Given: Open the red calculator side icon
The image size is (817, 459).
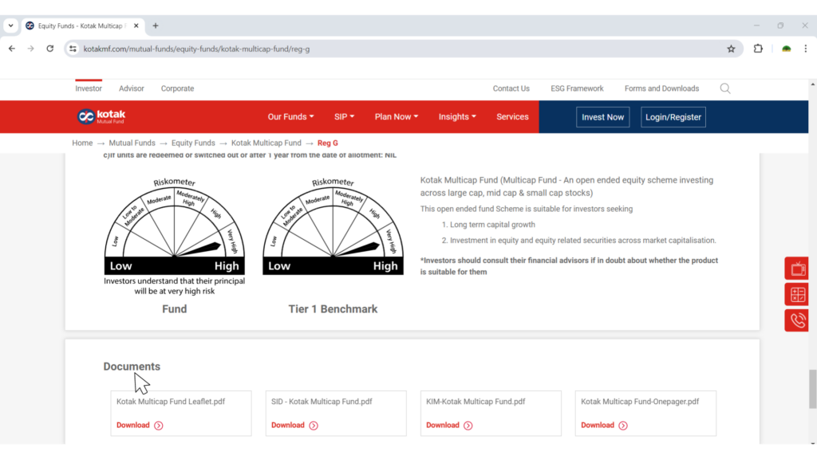Looking at the screenshot, I should coord(797,295).
